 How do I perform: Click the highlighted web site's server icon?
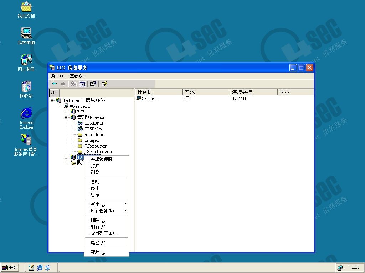click(73, 157)
